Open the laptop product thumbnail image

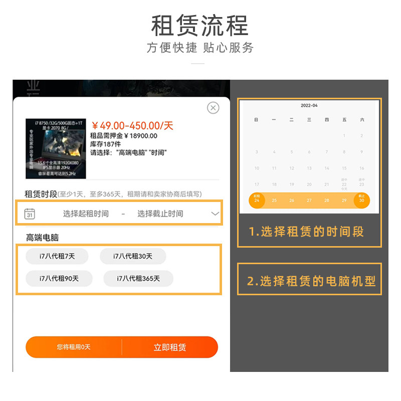(56, 148)
